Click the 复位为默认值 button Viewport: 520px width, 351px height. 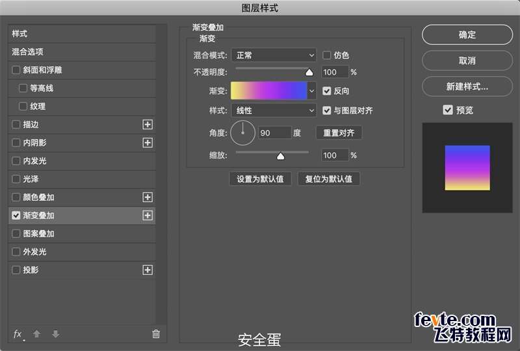click(329, 179)
